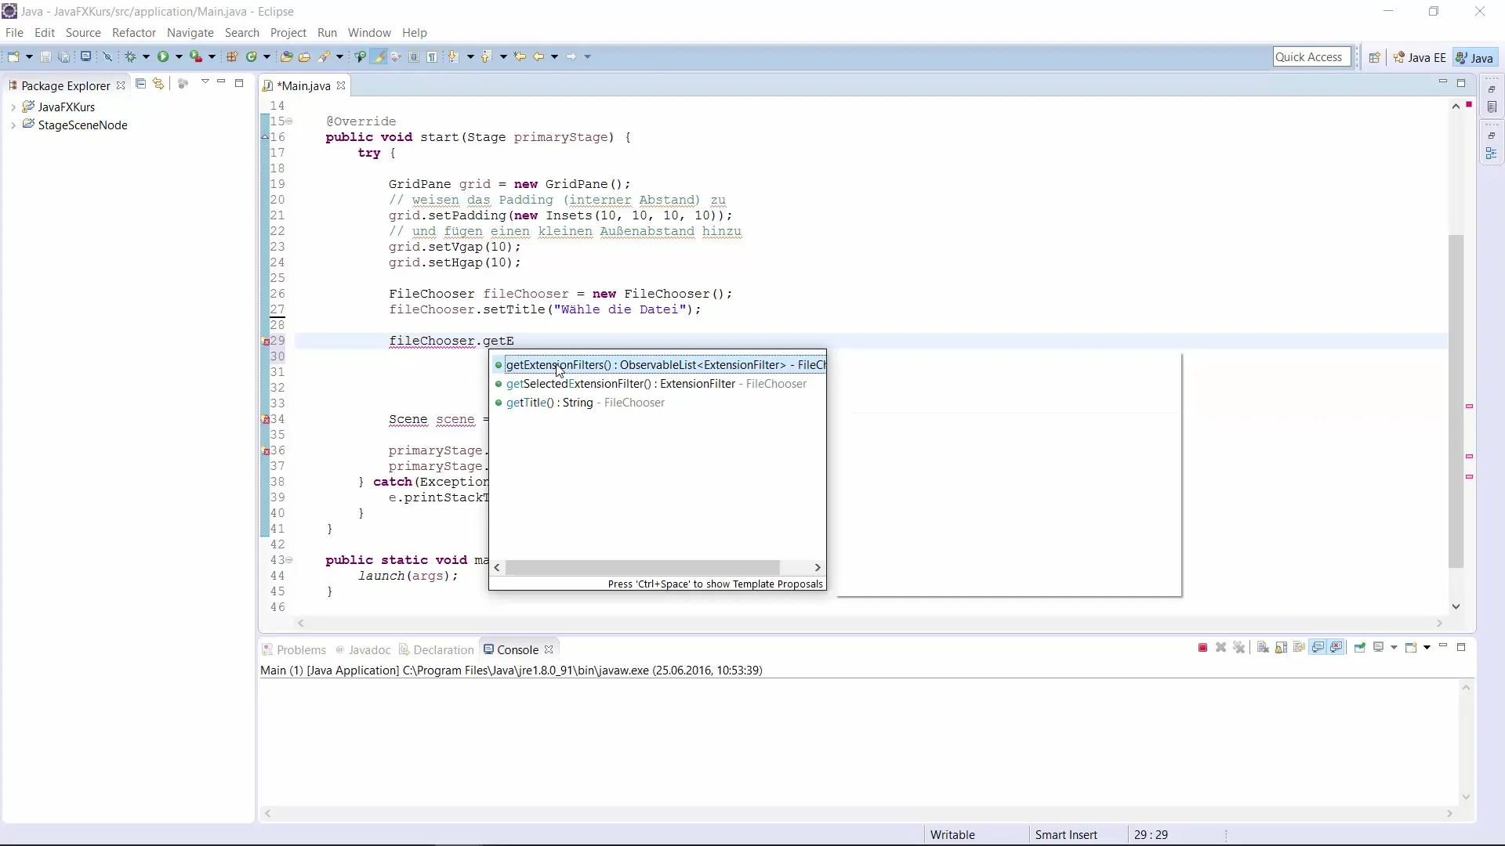
Task: Collapse the start method fold at line 15
Action: tap(289, 121)
